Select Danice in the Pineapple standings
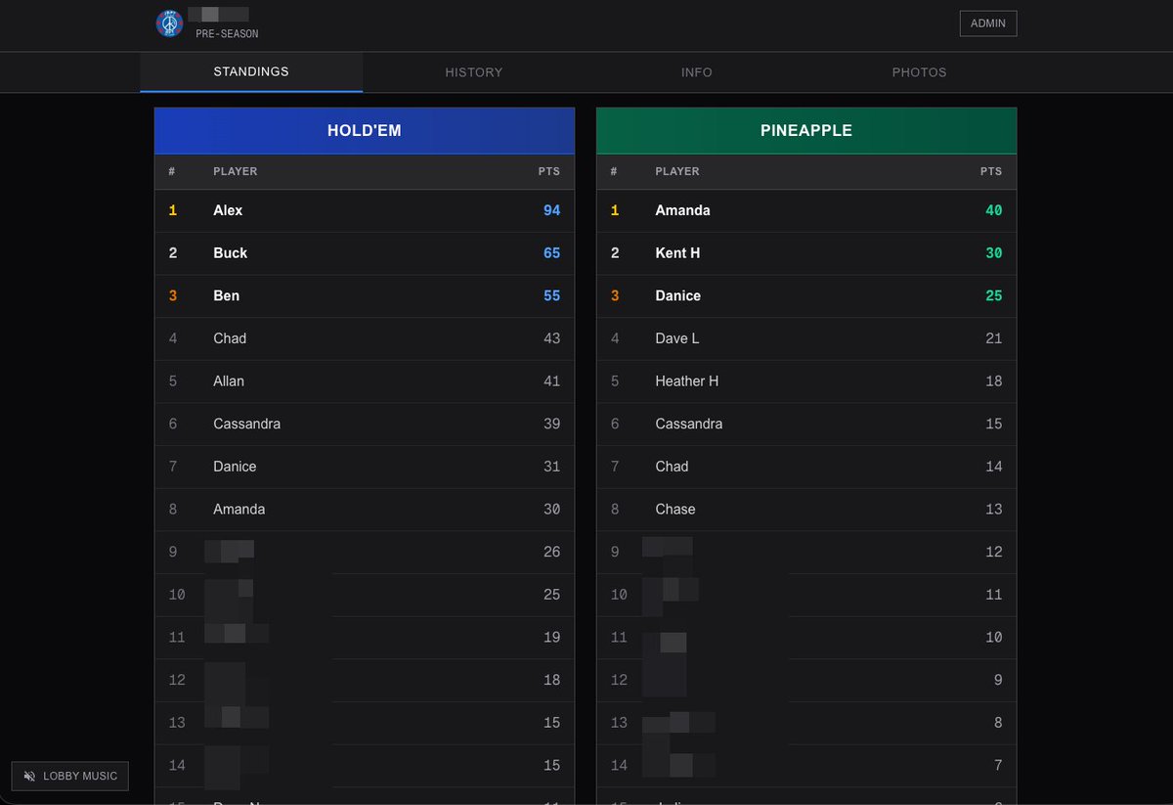The image size is (1173, 805). [x=806, y=295]
